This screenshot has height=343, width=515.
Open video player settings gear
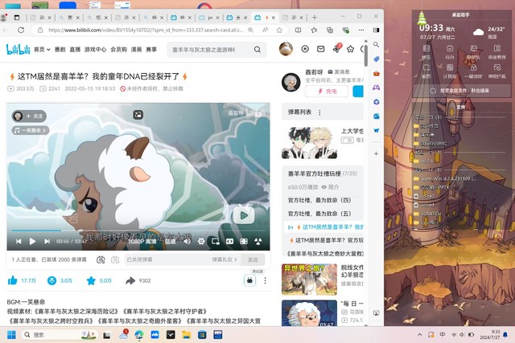click(x=201, y=241)
